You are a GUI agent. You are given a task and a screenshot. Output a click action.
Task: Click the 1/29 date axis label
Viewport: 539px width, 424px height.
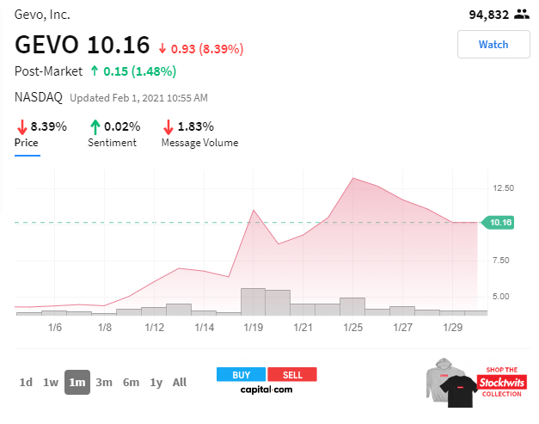pyautogui.click(x=453, y=327)
